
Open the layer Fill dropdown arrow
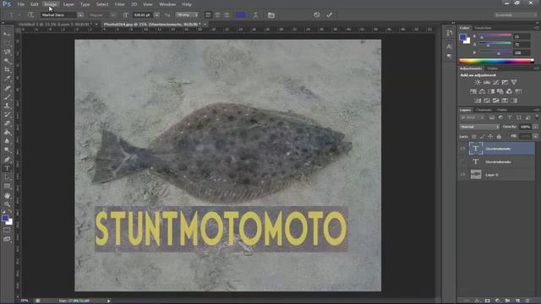(535, 137)
